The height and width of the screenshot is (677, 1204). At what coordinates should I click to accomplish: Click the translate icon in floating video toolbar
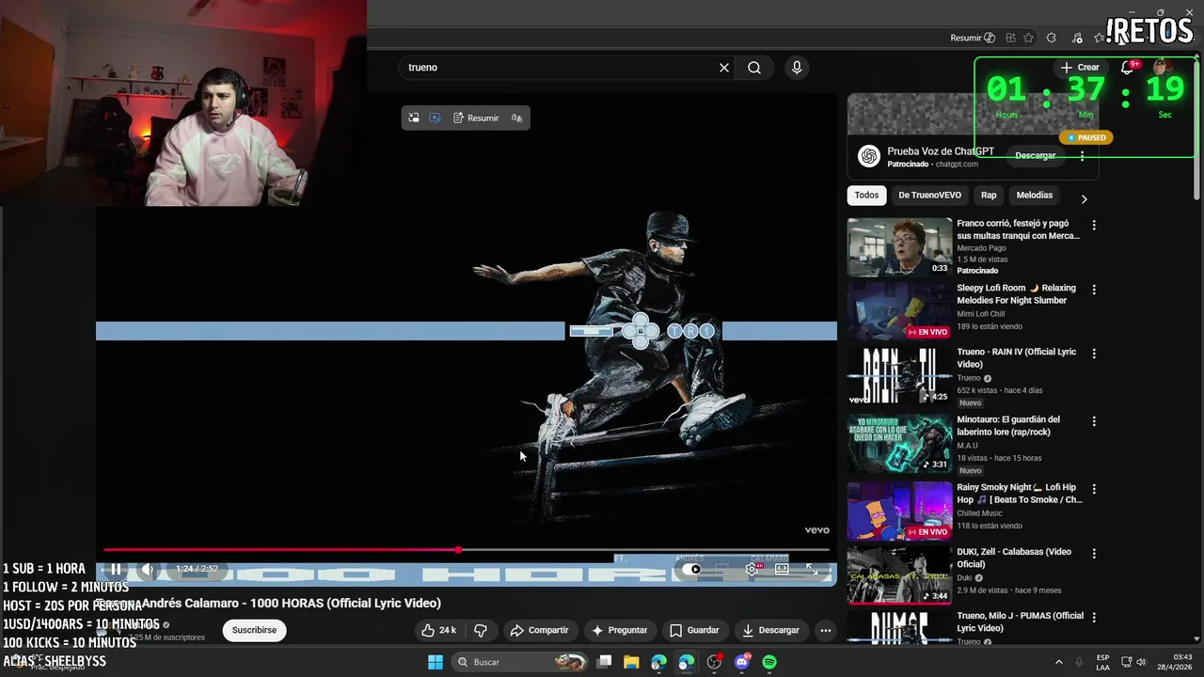point(516,118)
